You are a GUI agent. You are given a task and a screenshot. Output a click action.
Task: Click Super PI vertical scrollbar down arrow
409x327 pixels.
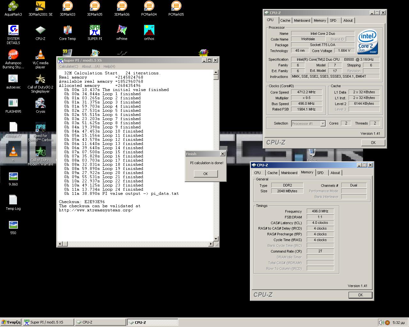click(216, 239)
